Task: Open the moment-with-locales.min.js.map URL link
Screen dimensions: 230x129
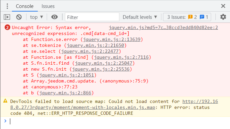Action: point(114,105)
